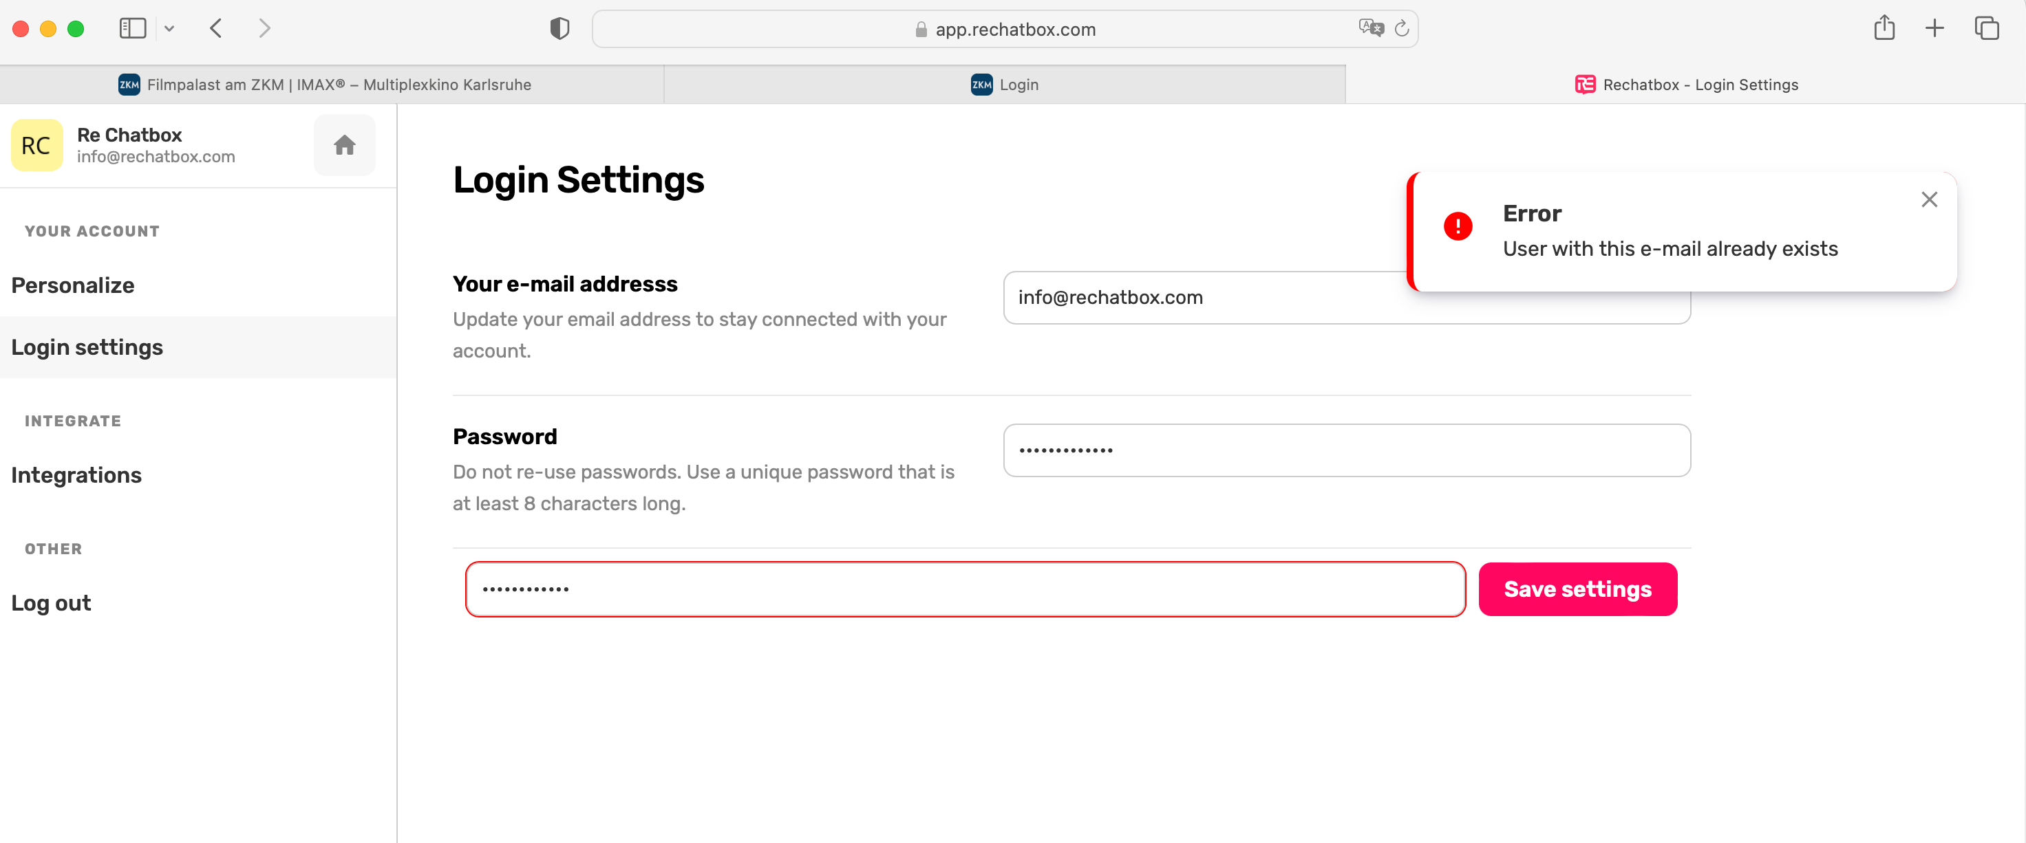The width and height of the screenshot is (2026, 843).
Task: Focus the e-mail address input field
Action: [x=1347, y=298]
